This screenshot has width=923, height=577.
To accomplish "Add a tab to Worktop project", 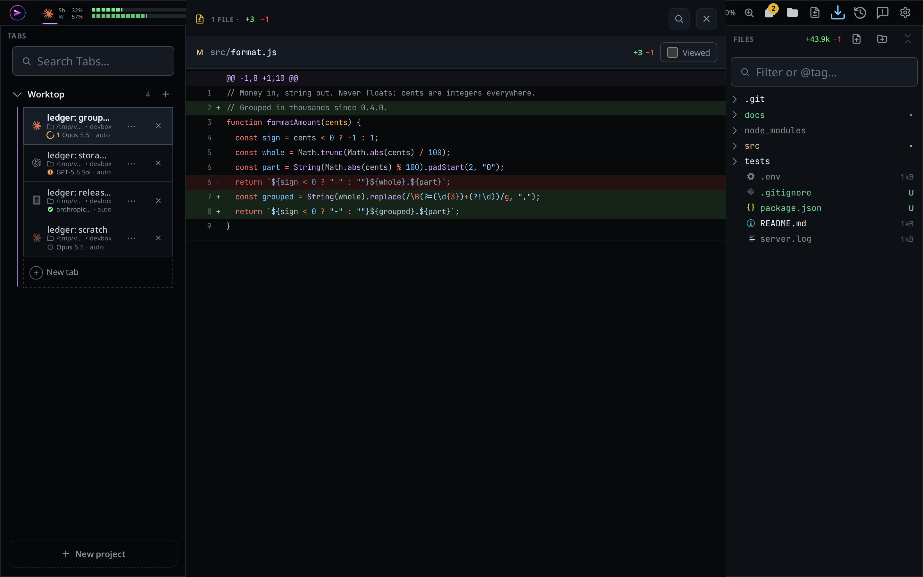I will (x=165, y=94).
